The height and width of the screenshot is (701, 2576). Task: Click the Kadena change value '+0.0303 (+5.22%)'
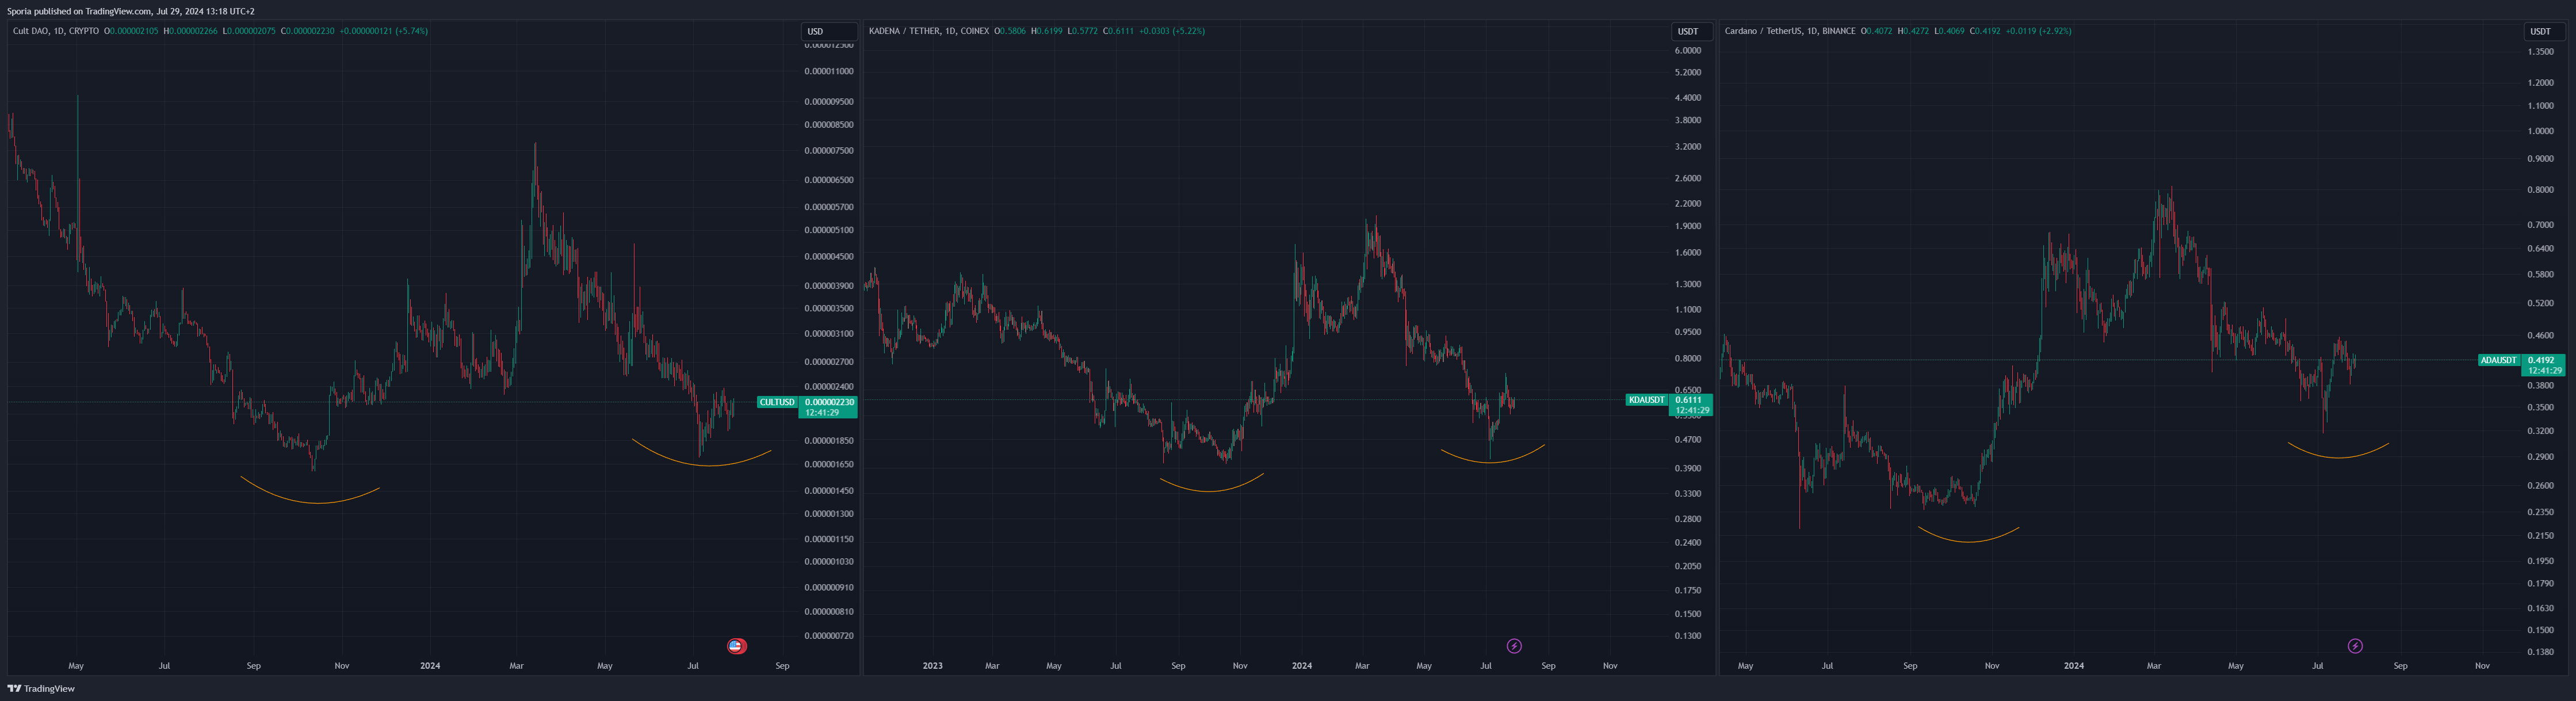click(x=1172, y=31)
